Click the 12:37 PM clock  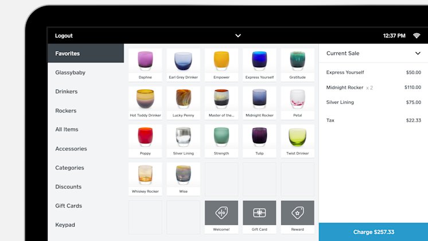(x=394, y=36)
